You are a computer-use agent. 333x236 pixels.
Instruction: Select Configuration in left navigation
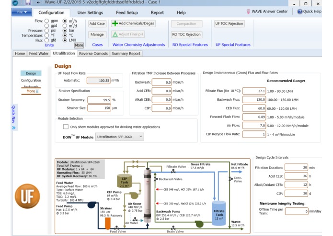tap(31, 80)
